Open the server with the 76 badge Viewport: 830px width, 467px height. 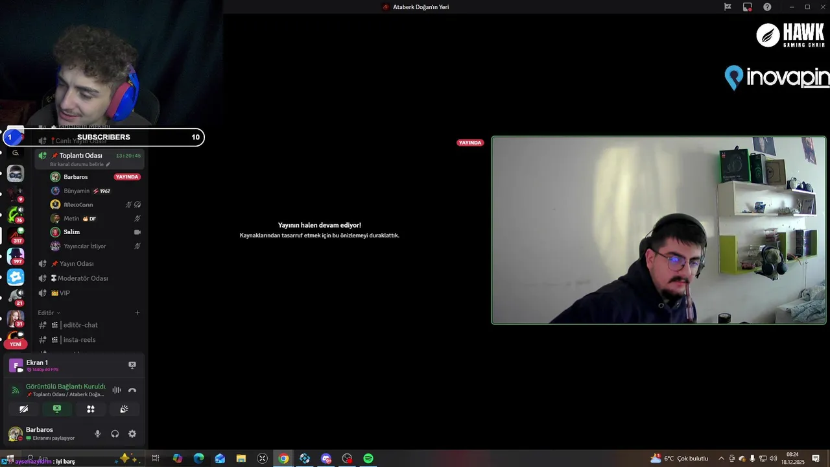click(16, 215)
